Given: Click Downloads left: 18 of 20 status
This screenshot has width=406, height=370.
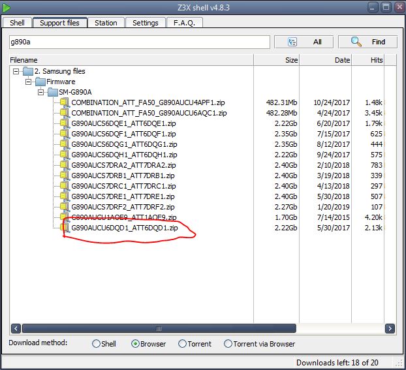Looking at the screenshot, I should (x=337, y=362).
